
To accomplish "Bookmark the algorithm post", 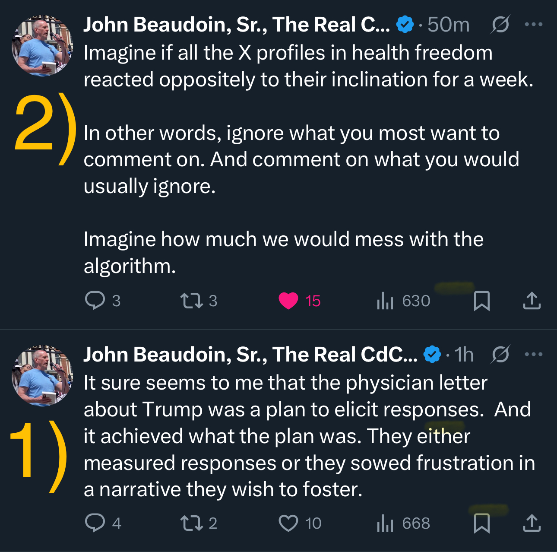I will (x=481, y=301).
